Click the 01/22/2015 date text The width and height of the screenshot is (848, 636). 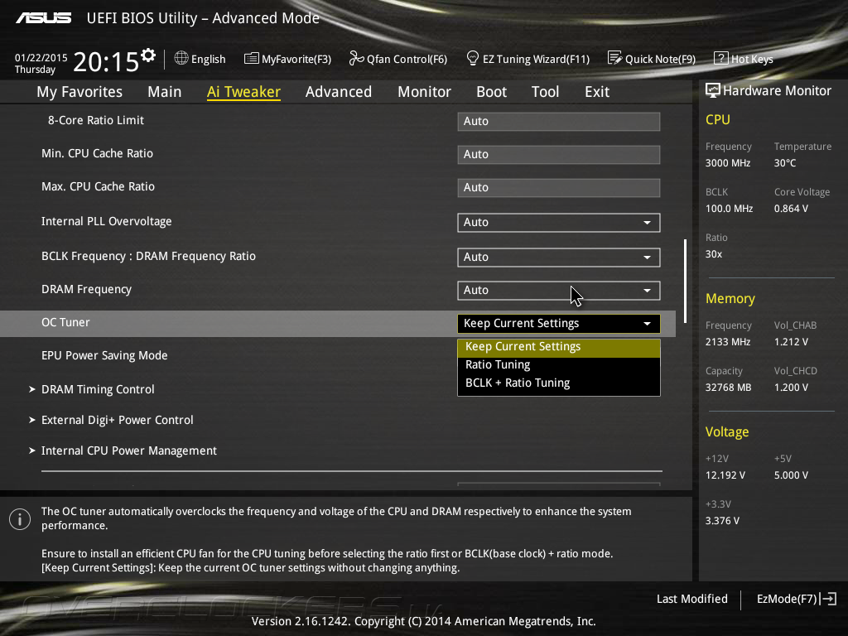click(x=41, y=57)
